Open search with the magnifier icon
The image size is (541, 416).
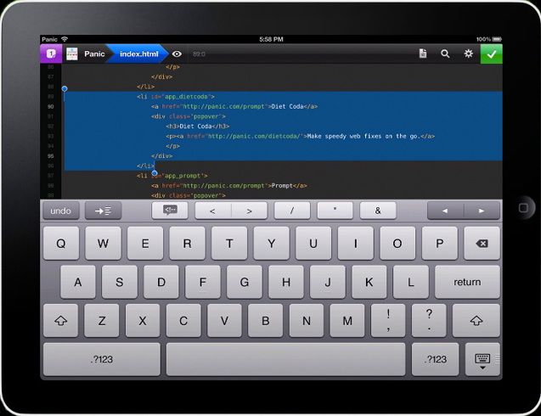coord(445,53)
